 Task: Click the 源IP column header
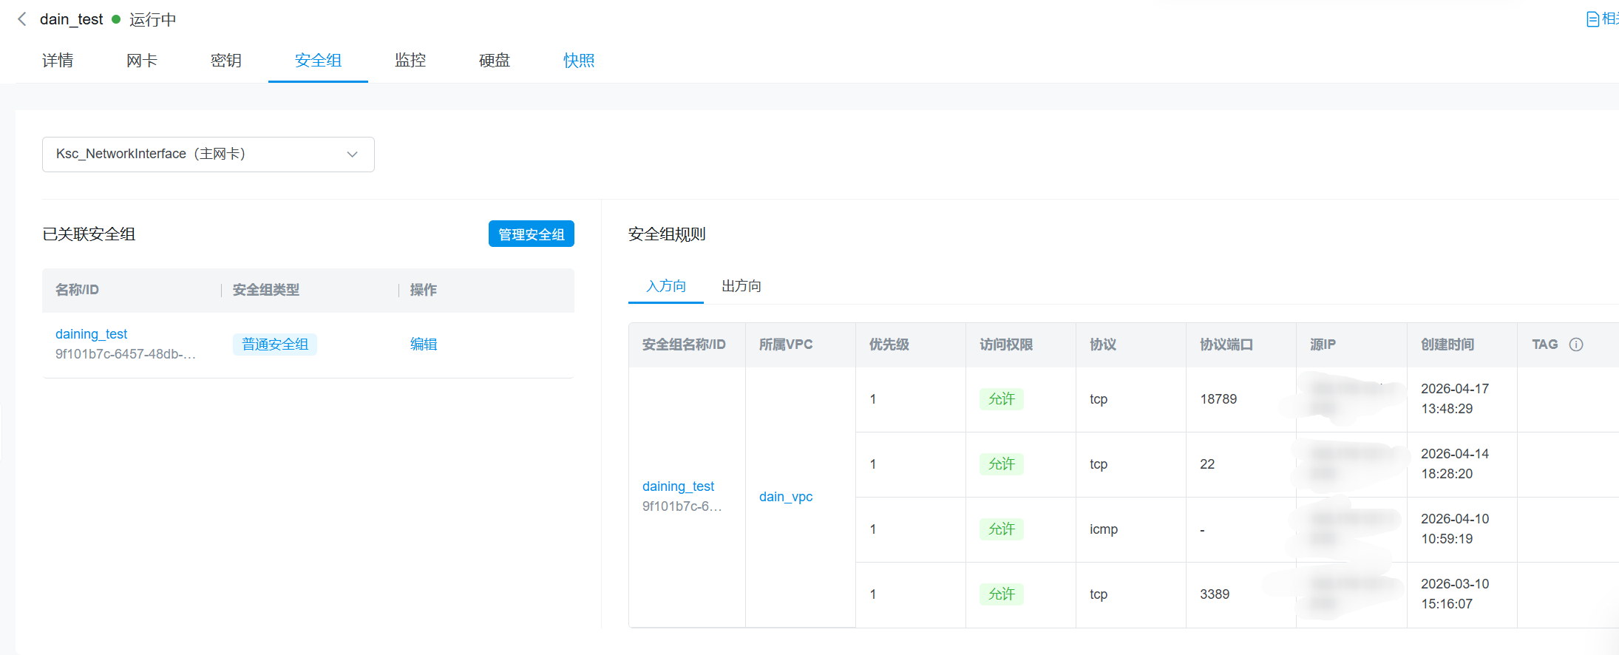click(1323, 345)
